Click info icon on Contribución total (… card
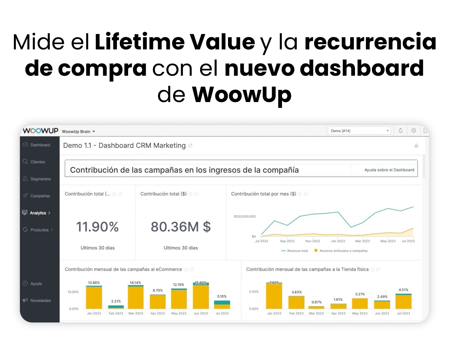 tap(114, 194)
